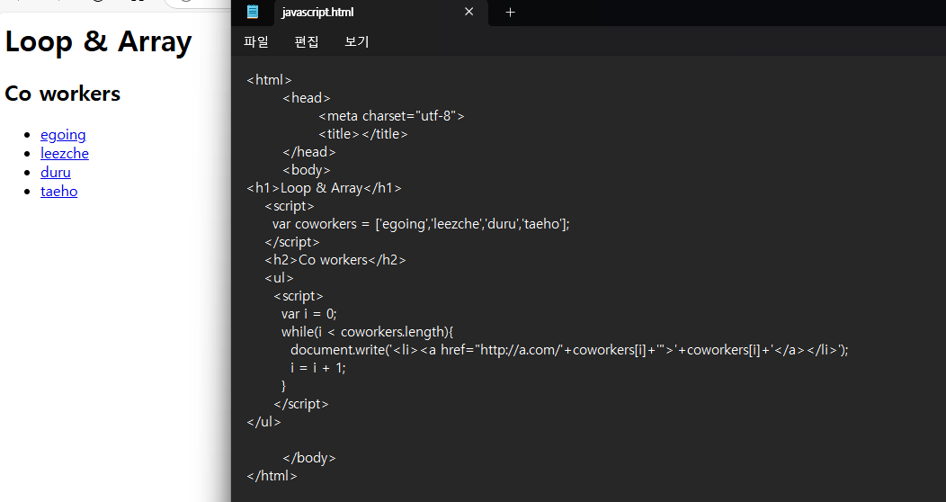Click the Notepad app icon in the tab bar
This screenshot has height=502, width=946.
[x=253, y=12]
